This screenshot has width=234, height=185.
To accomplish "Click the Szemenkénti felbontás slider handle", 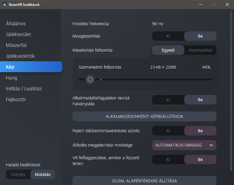I will coord(90,80).
